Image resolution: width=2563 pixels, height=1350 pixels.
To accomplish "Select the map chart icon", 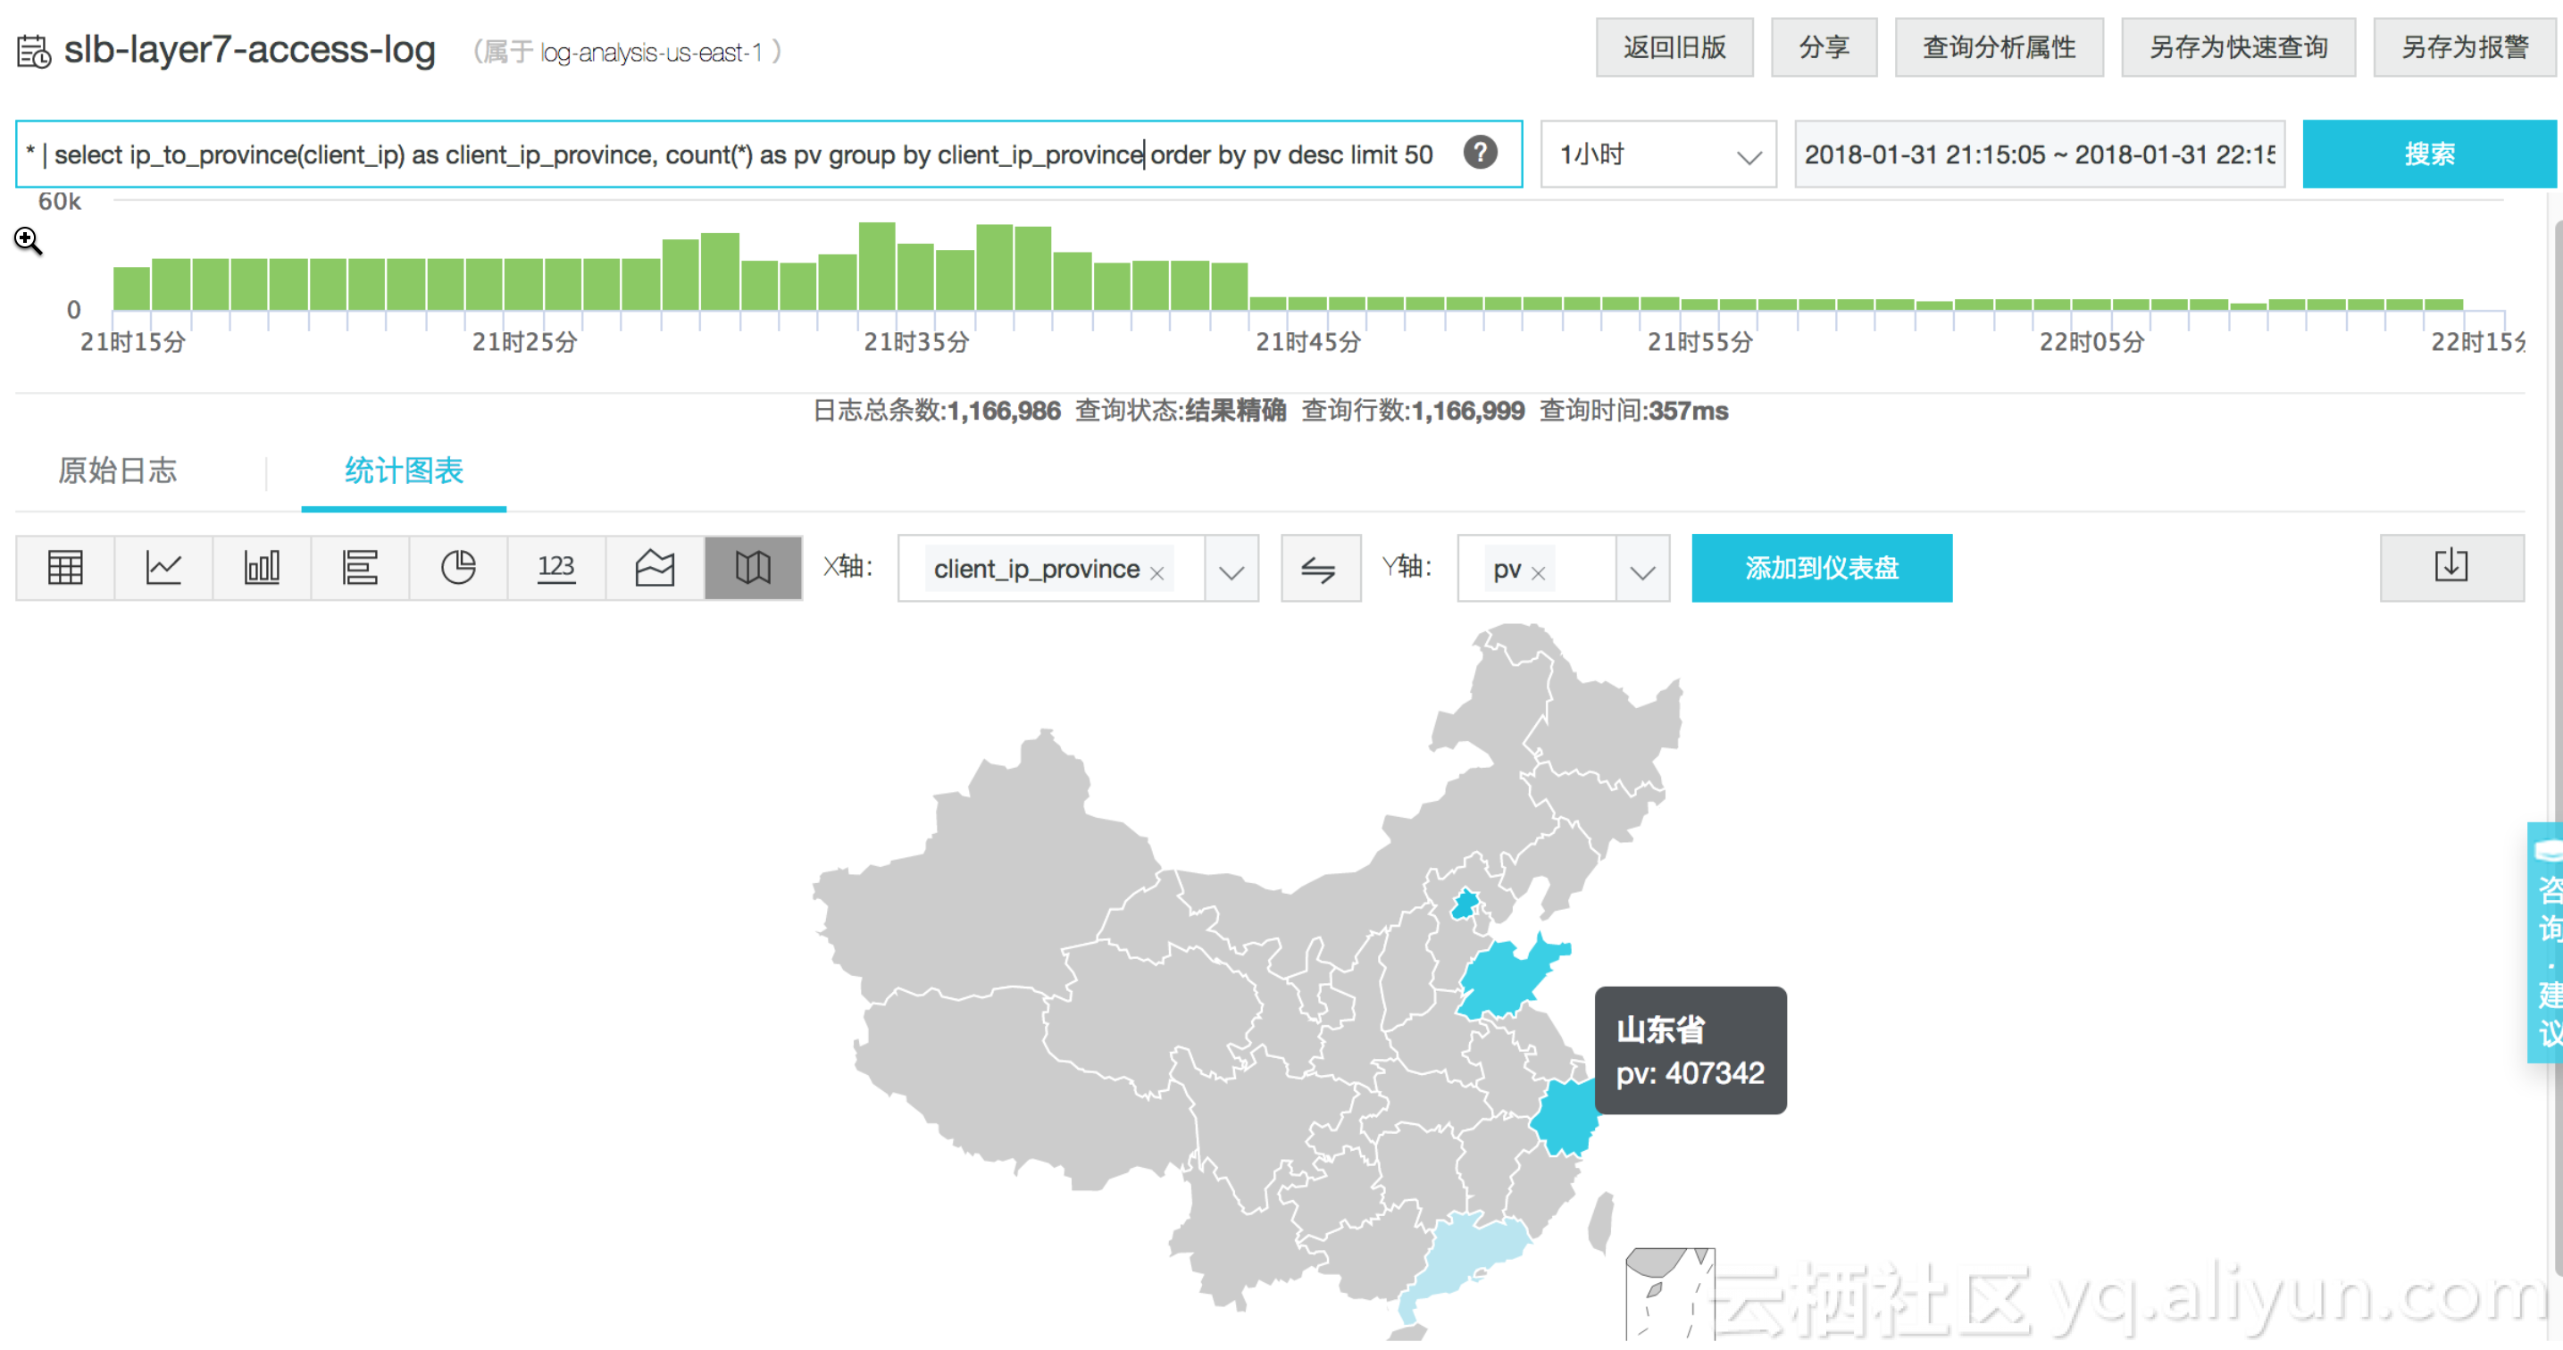I will coord(753,568).
